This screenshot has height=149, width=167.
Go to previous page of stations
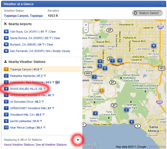coord(71,140)
